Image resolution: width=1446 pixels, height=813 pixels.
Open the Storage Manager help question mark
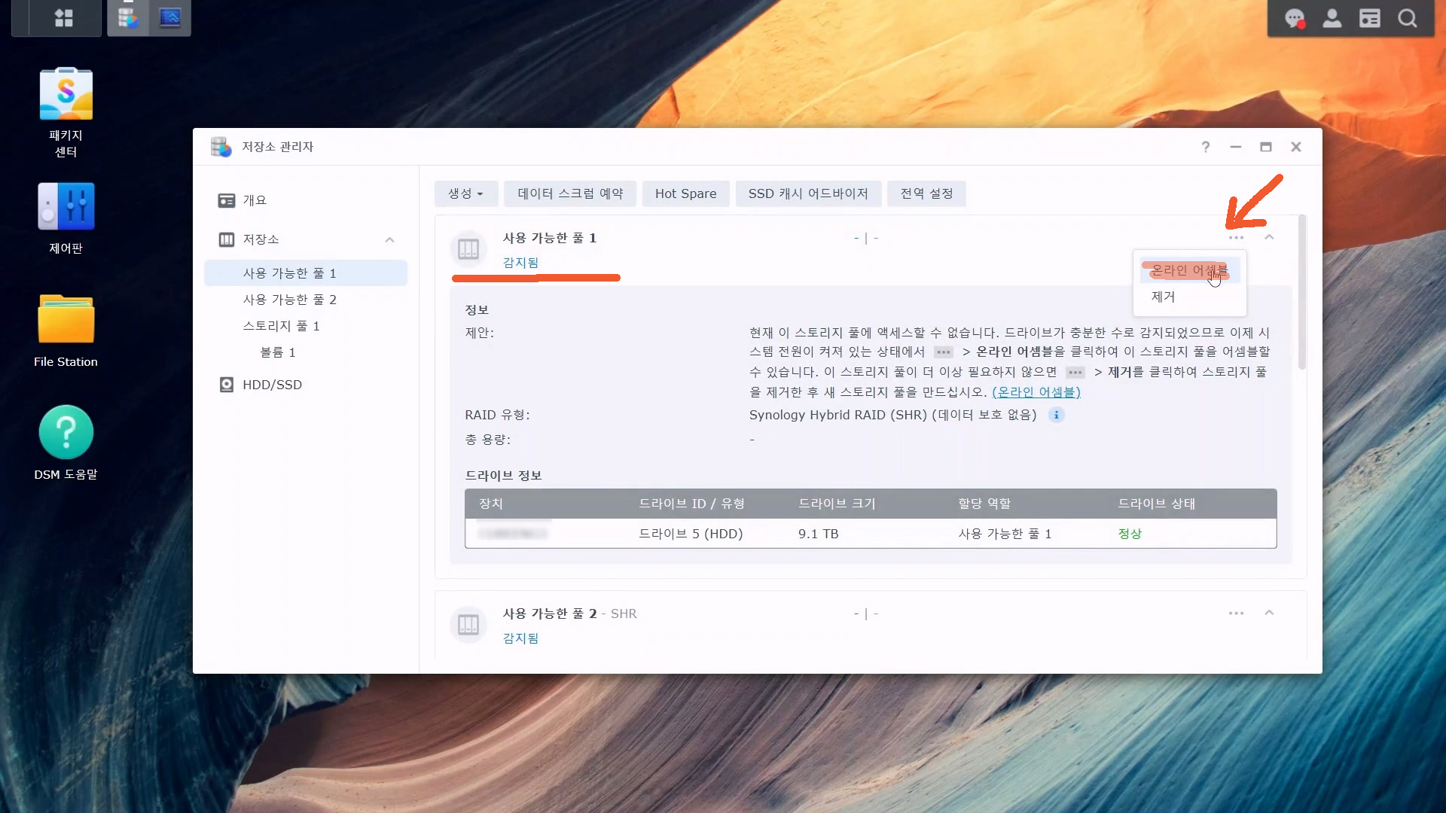pyautogui.click(x=1206, y=147)
